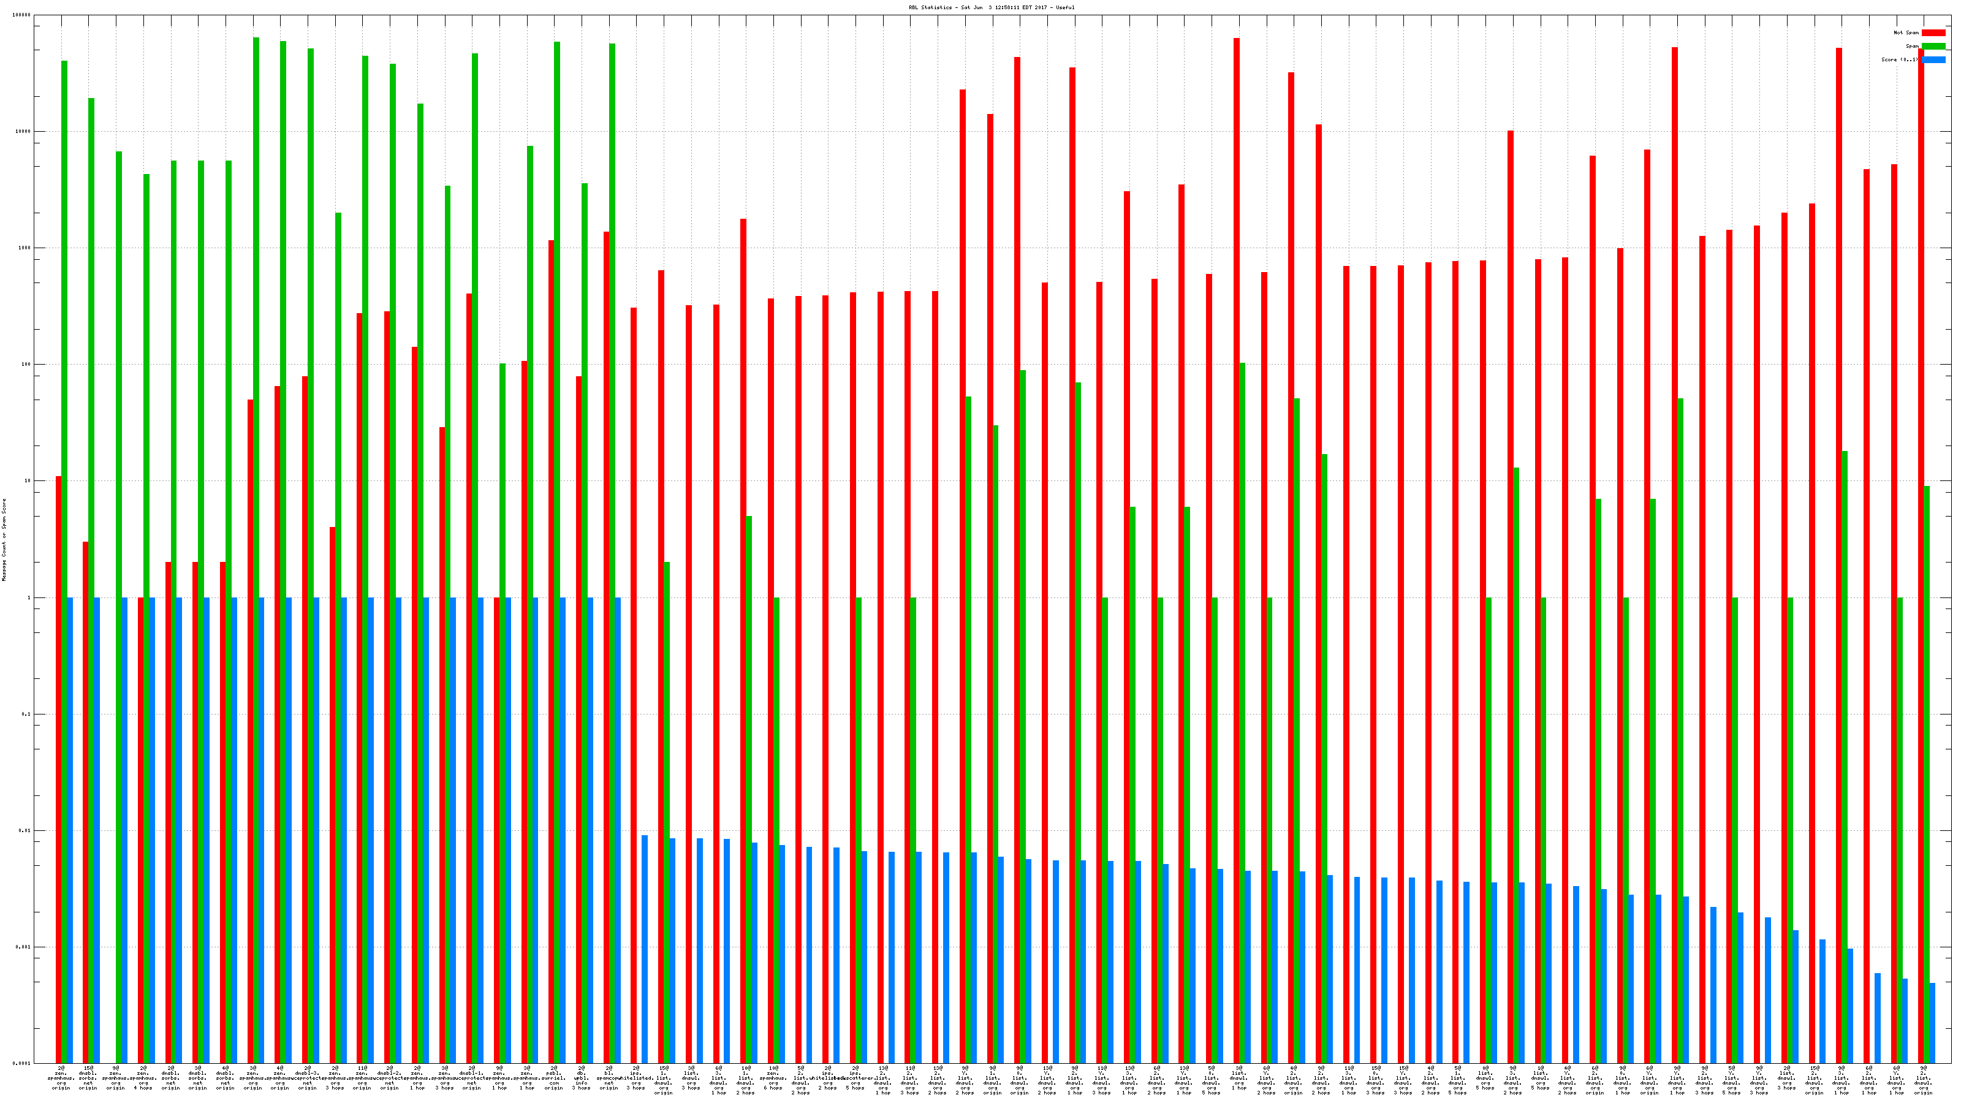Click the y-axis tick label reading 1
This screenshot has height=1103, width=1961.
(29, 597)
